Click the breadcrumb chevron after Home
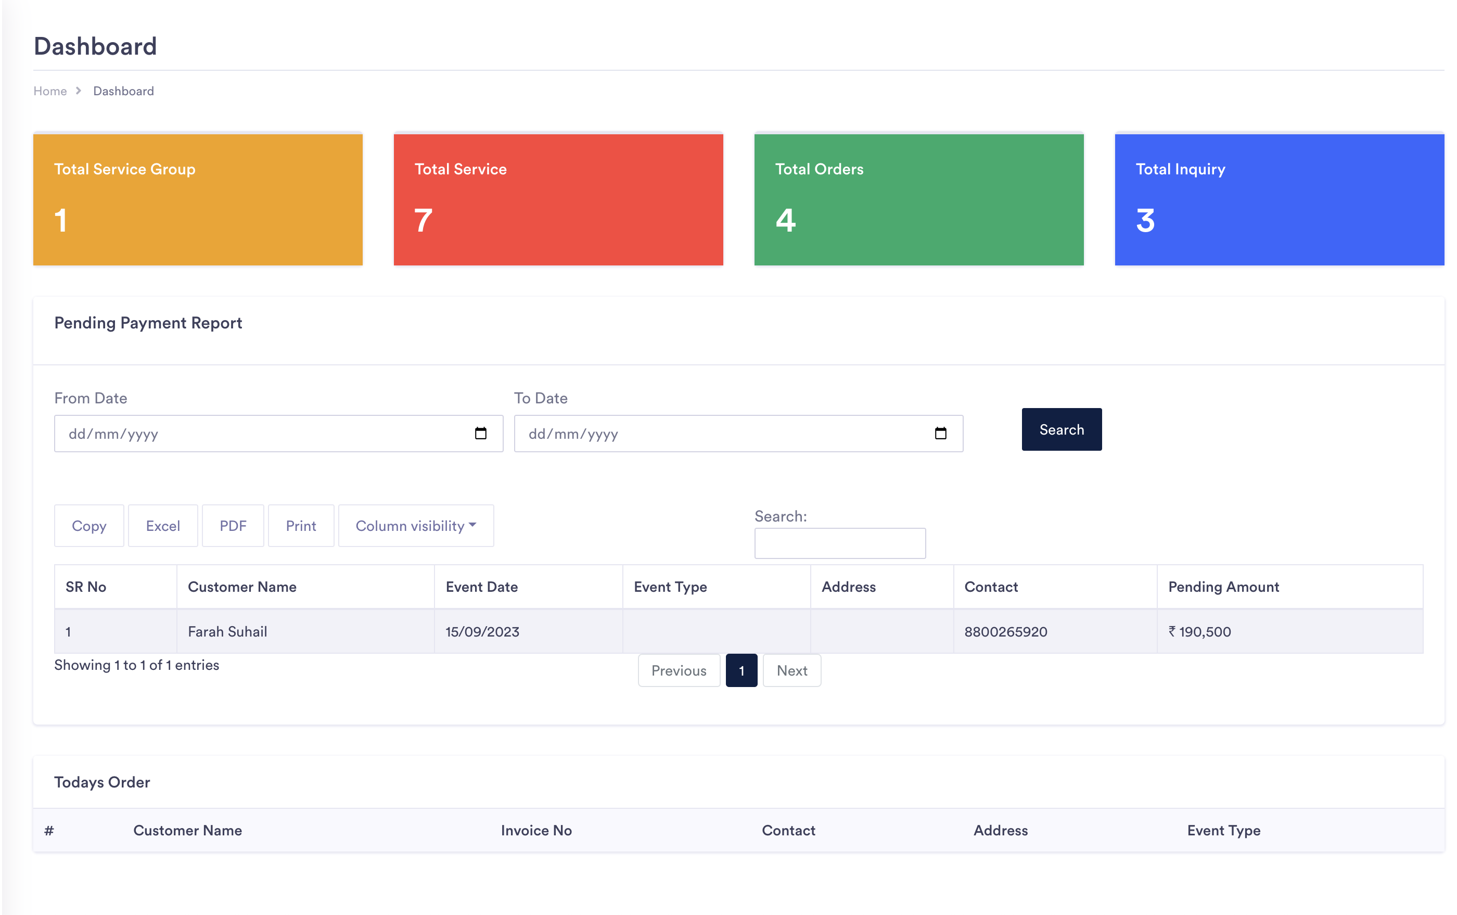Image resolution: width=1457 pixels, height=915 pixels. click(79, 91)
